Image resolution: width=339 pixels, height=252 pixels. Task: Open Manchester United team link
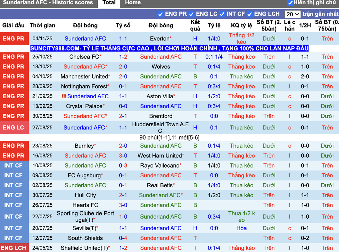point(84,77)
